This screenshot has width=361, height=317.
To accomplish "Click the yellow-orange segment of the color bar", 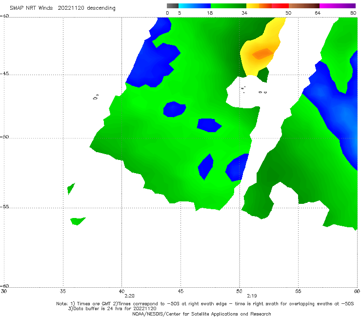I will (x=259, y=6).
